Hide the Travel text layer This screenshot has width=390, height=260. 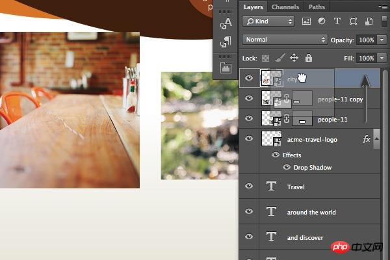249,186
